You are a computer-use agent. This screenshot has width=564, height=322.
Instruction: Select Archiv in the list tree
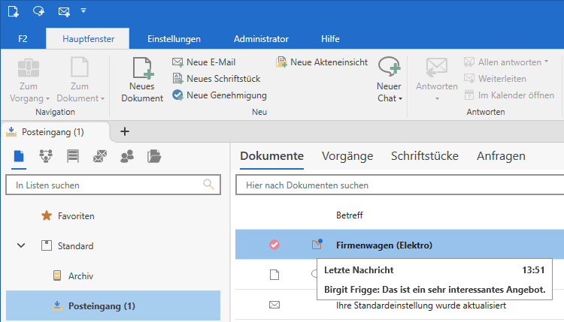80,275
